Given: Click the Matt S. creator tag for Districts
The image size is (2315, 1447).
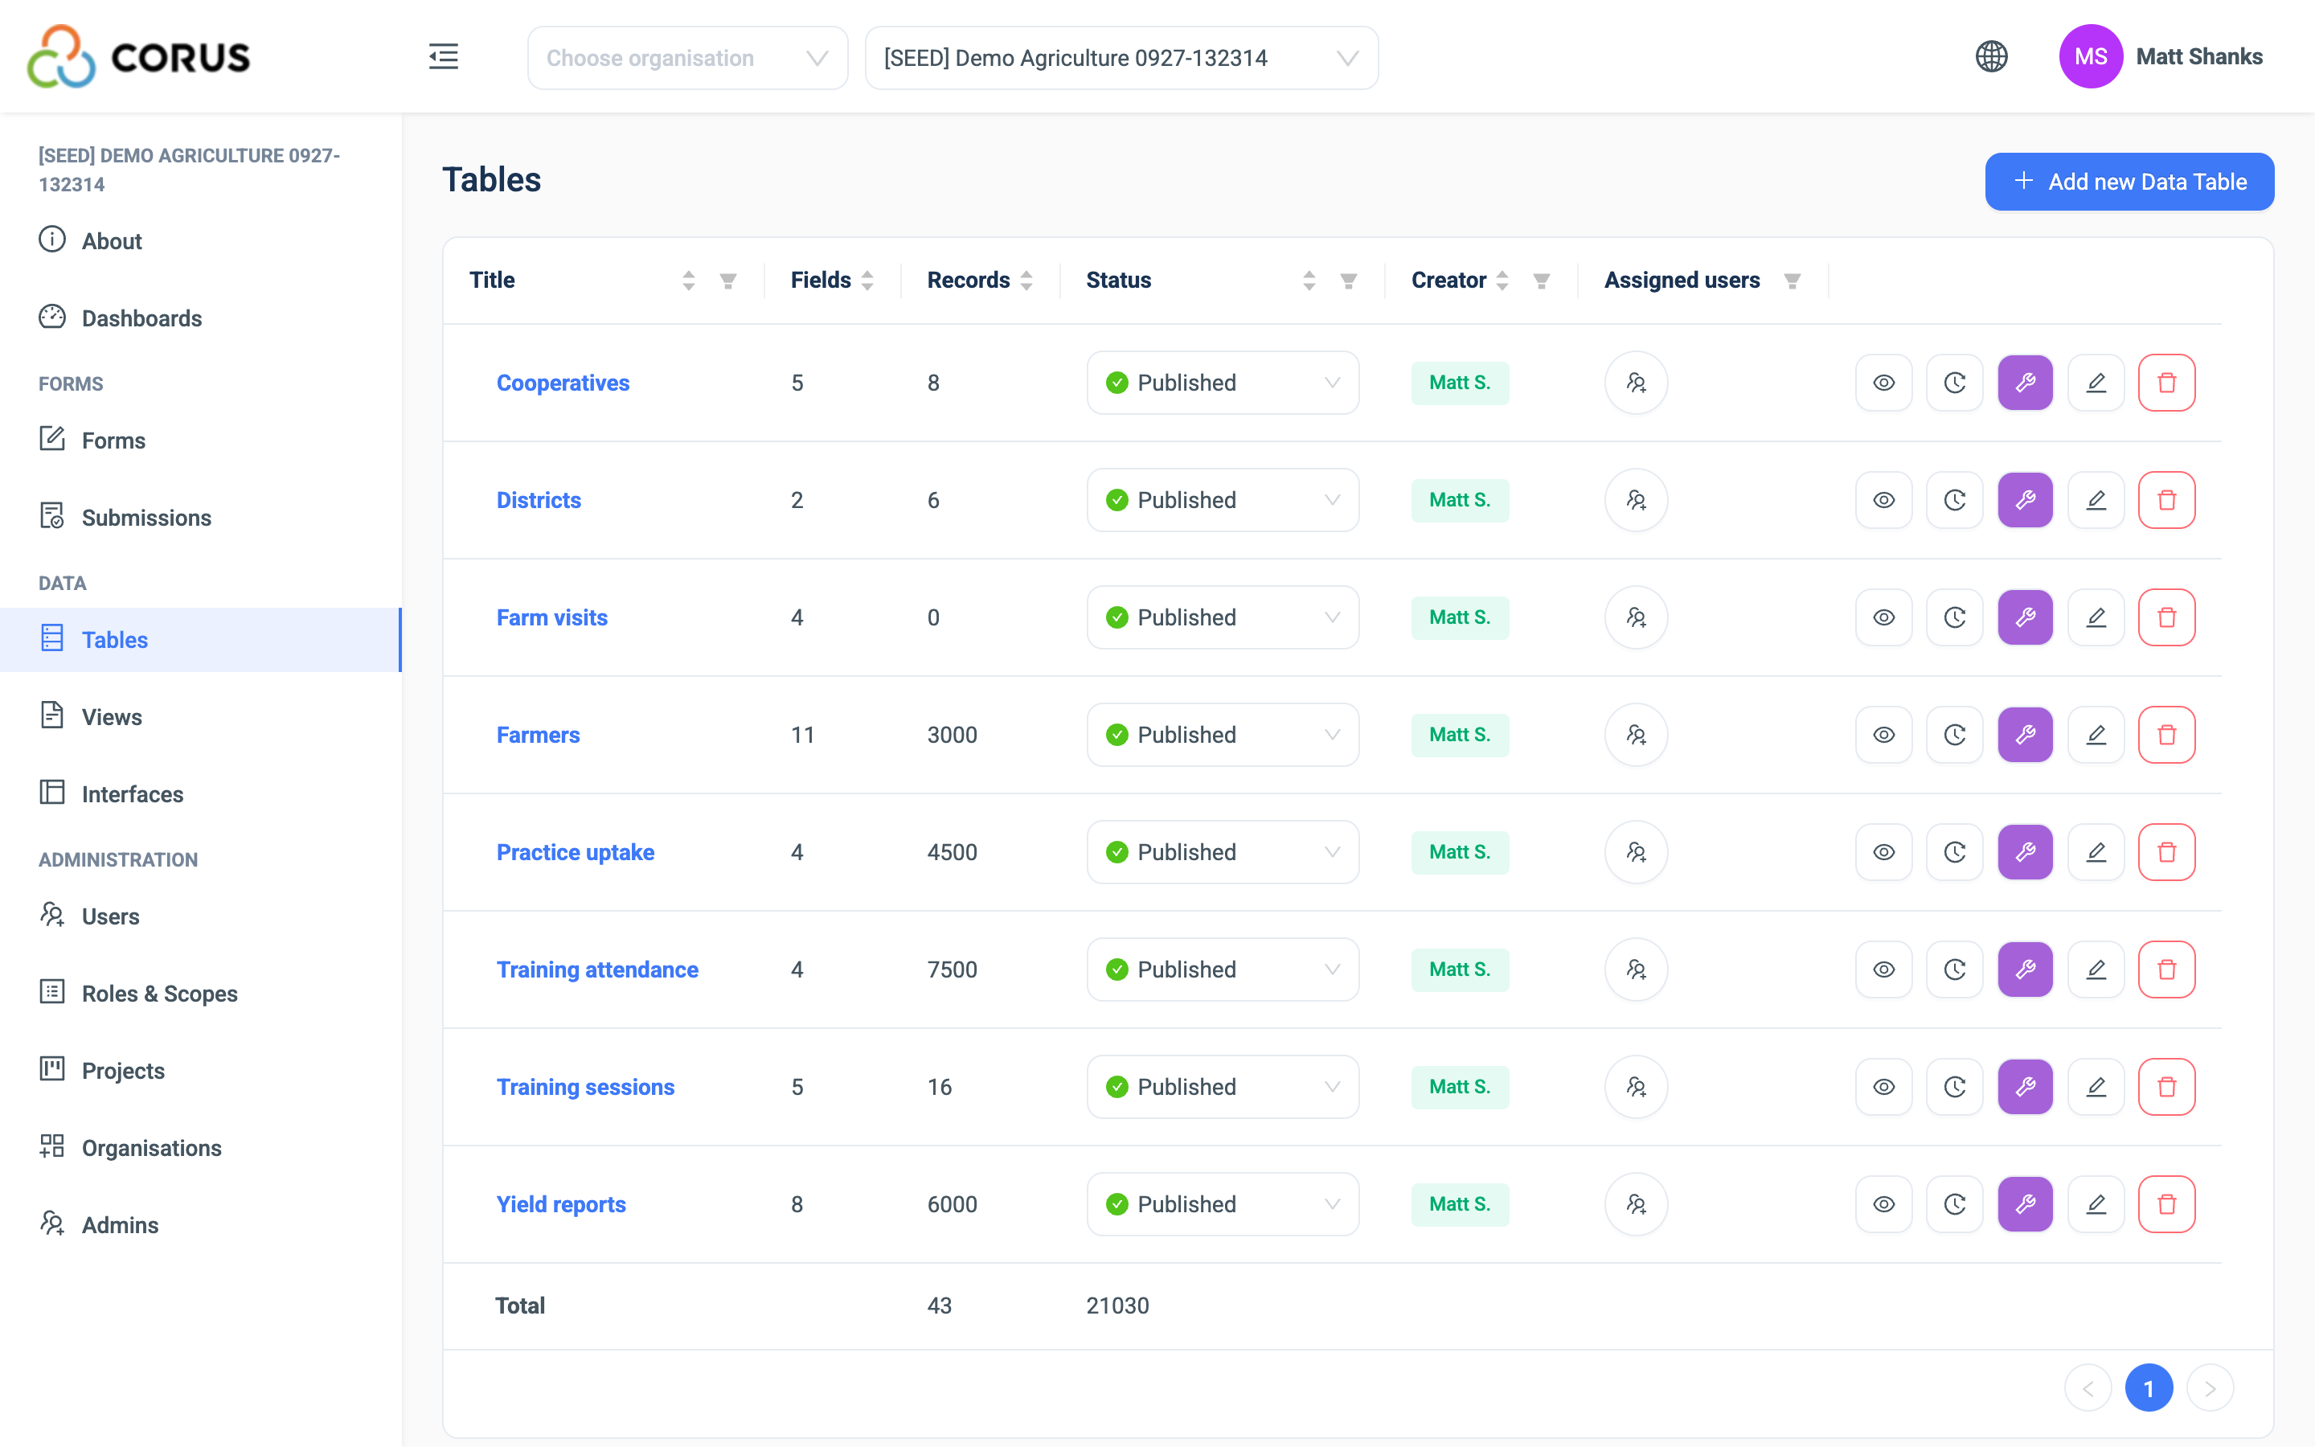Looking at the screenshot, I should tap(1460, 501).
